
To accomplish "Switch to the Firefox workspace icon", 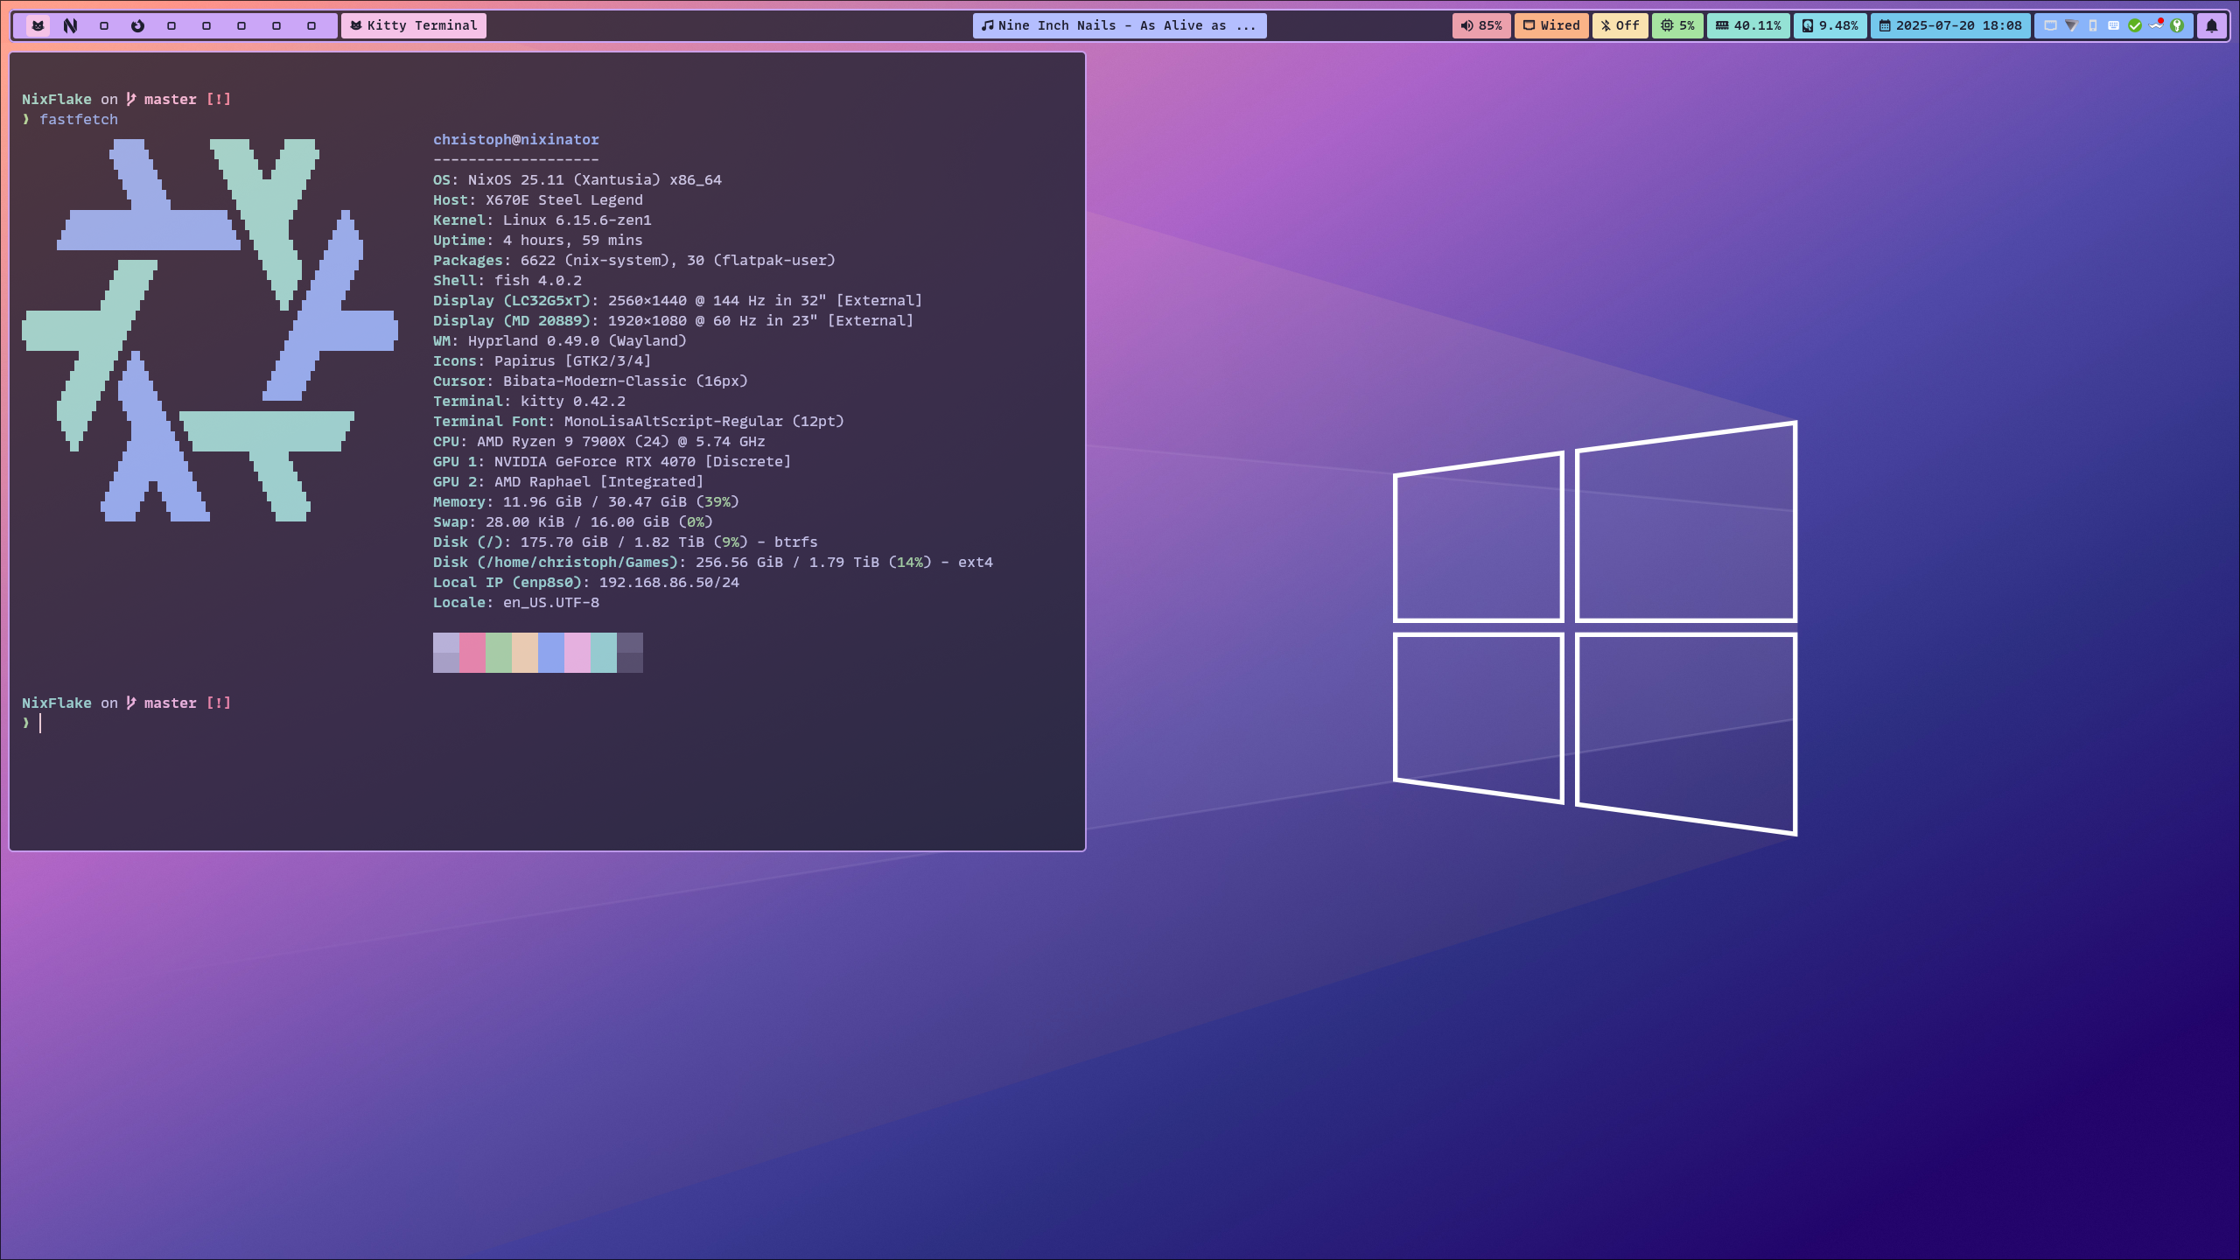I will (x=137, y=25).
